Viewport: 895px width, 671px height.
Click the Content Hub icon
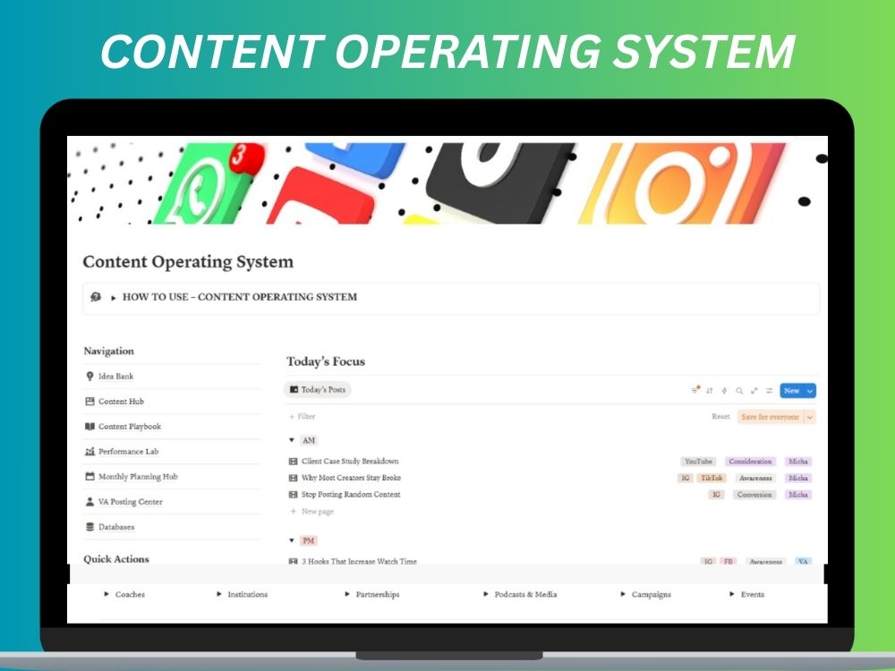(89, 401)
